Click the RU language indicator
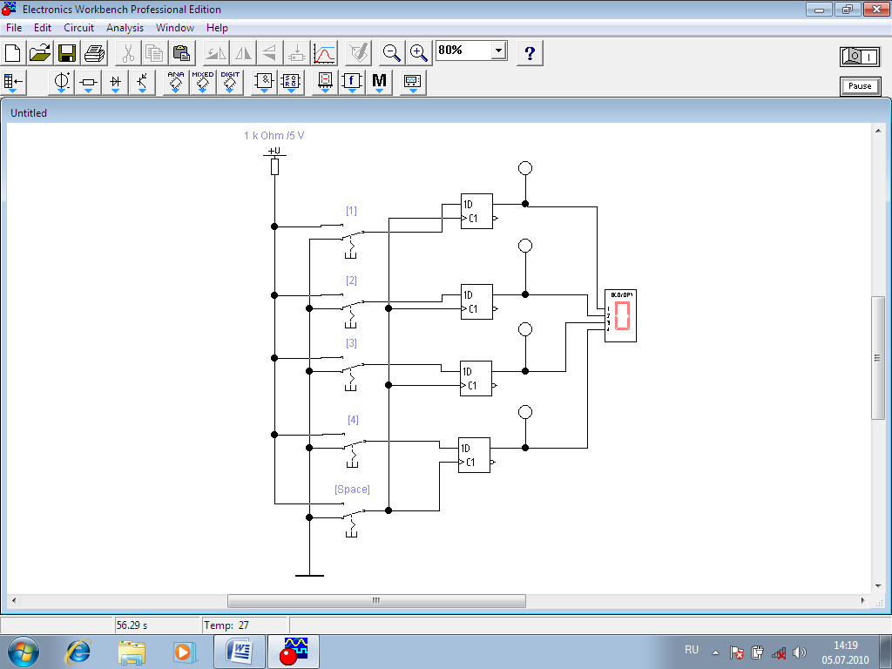The height and width of the screenshot is (669, 892). coord(691,650)
